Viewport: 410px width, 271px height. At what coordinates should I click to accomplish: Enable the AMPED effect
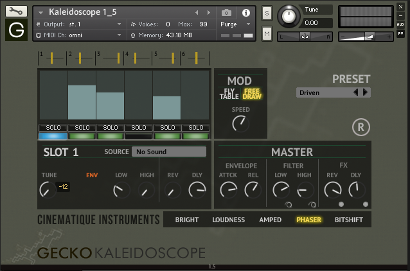[x=270, y=220]
